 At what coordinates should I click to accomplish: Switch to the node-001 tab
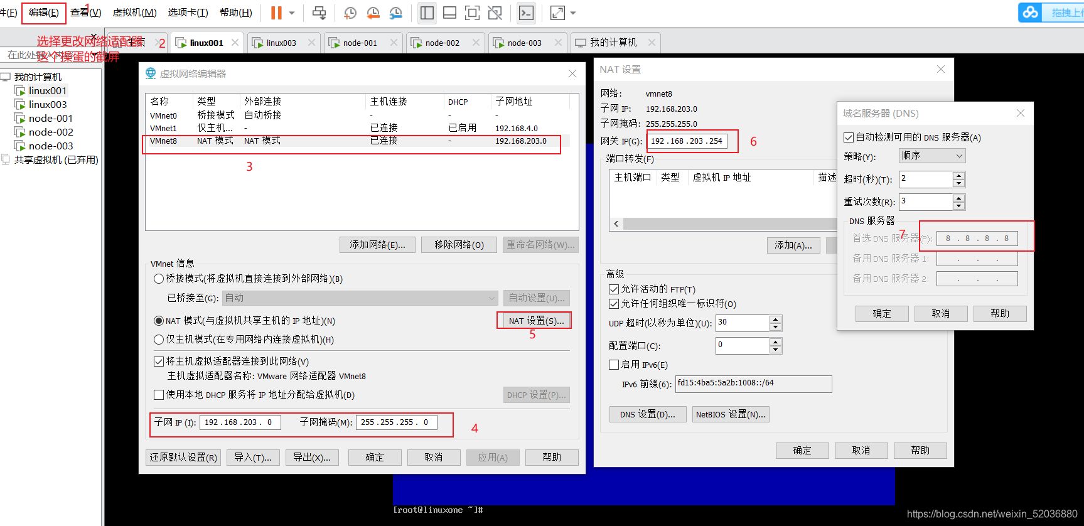coord(360,43)
